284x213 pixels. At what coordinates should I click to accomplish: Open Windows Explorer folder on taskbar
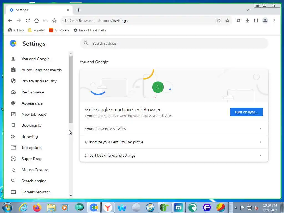click(51, 207)
